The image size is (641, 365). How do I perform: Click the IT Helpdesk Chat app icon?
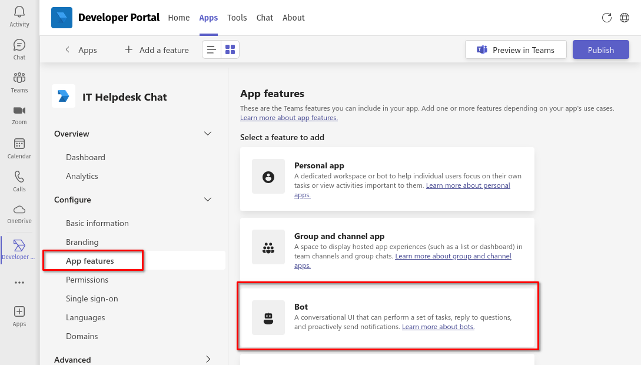tap(64, 96)
